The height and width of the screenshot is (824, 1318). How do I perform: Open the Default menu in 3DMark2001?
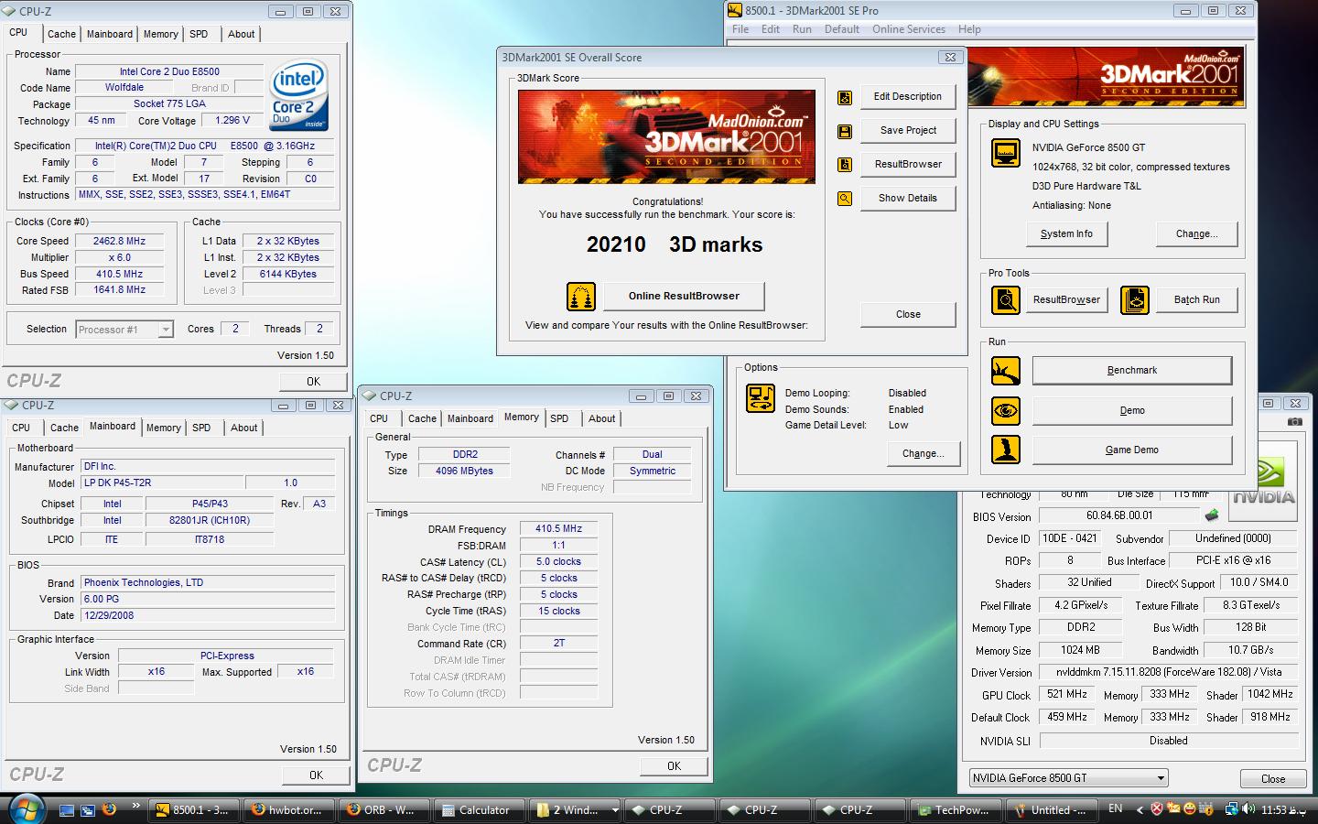point(841,29)
